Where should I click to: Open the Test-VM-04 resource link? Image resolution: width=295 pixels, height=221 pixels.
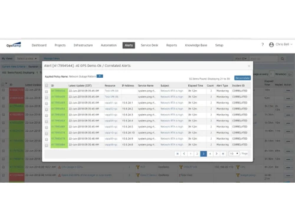tap(112, 91)
